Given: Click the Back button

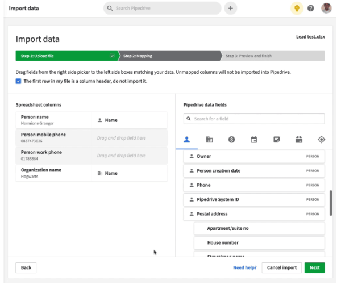Looking at the screenshot, I should click(26, 267).
